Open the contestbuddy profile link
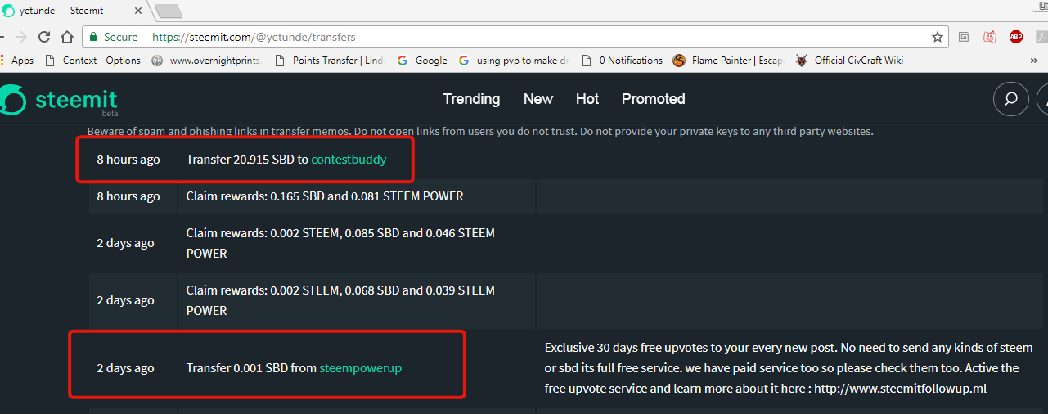This screenshot has width=1048, height=414. coord(349,160)
